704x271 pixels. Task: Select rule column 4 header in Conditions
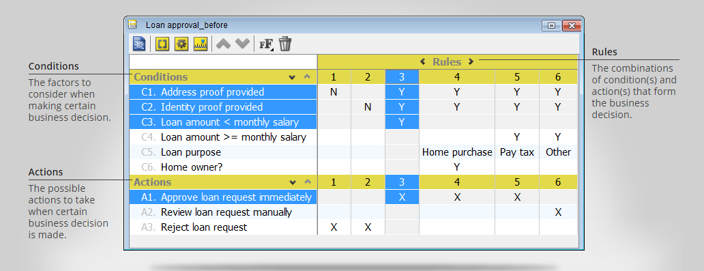tap(457, 77)
